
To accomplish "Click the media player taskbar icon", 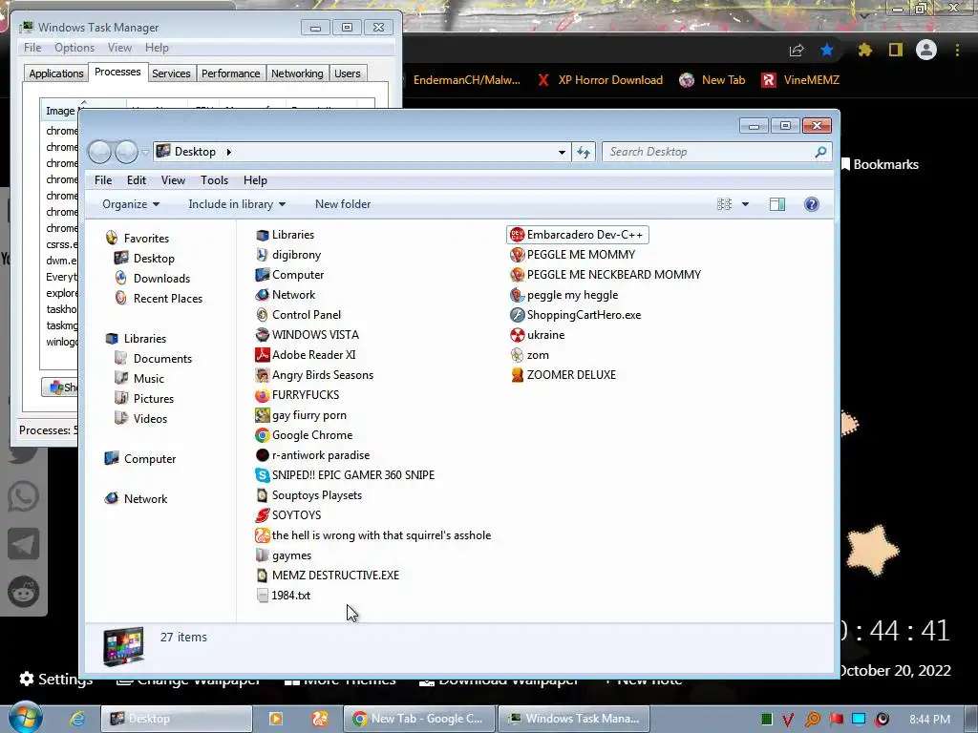I will [x=275, y=719].
